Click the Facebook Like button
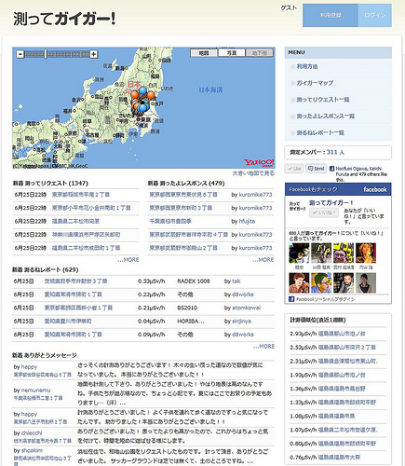Image resolution: width=405 pixels, height=466 pixels. (294, 169)
